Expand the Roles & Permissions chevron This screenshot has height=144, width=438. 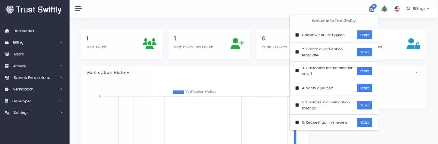61,77
